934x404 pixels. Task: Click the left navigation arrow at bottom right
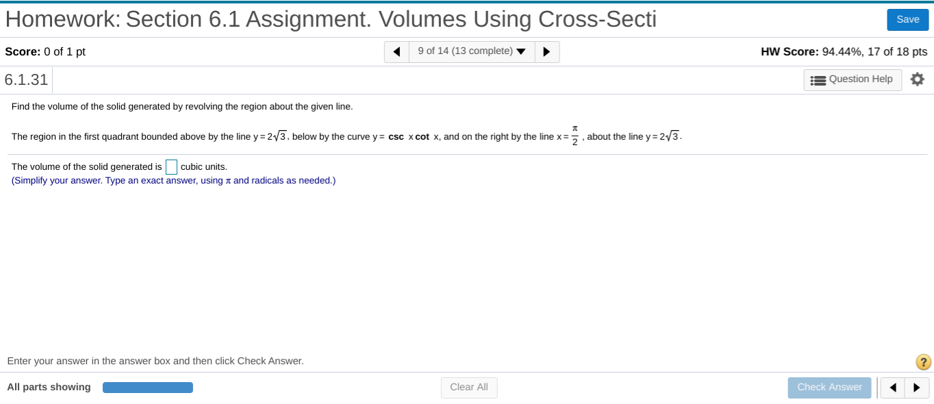892,388
